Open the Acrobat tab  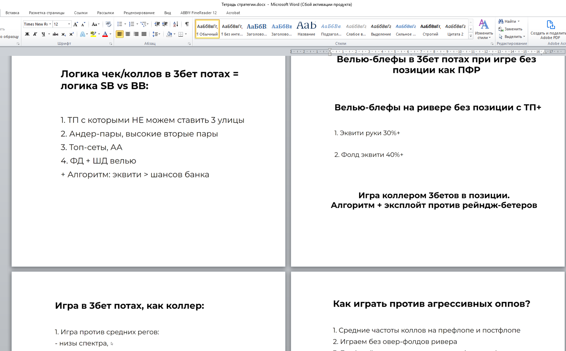click(233, 13)
